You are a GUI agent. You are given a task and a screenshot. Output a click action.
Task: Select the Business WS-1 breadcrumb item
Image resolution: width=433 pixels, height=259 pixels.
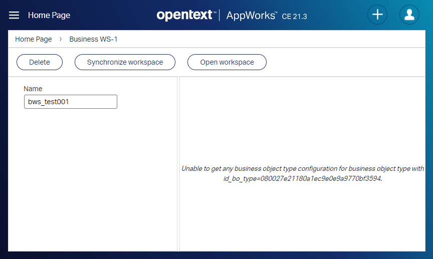coord(93,39)
